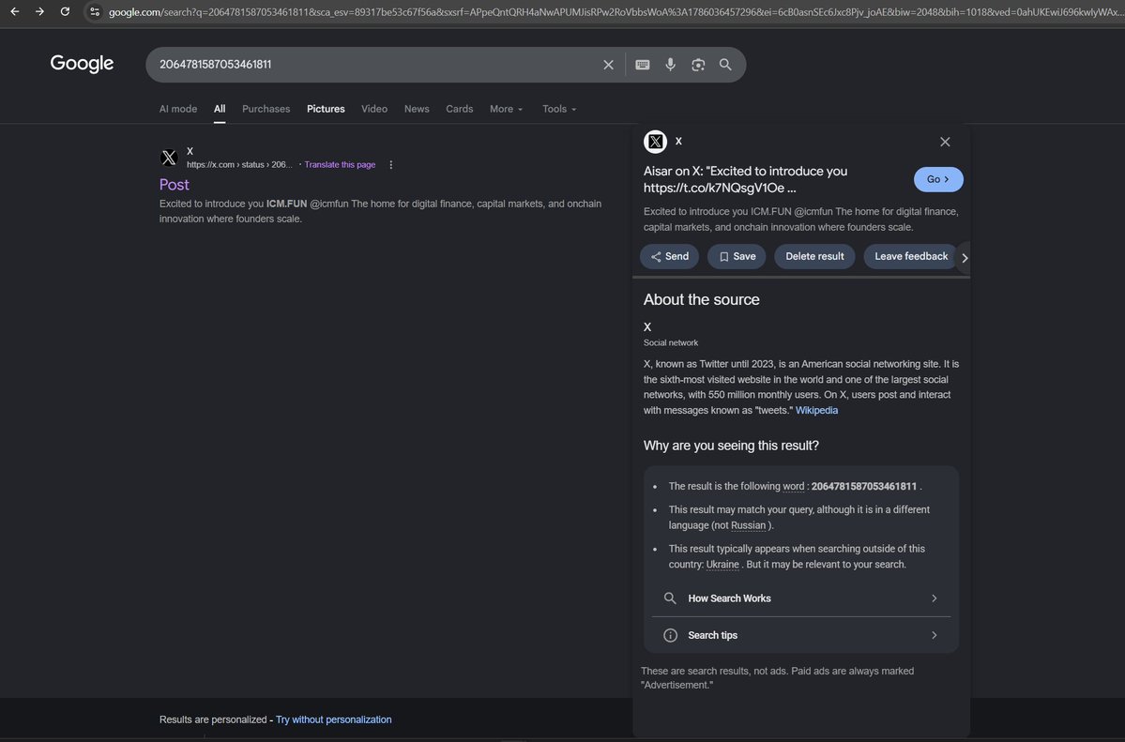1125x742 pixels.
Task: Go back with the browser back arrow
Action: coord(14,11)
